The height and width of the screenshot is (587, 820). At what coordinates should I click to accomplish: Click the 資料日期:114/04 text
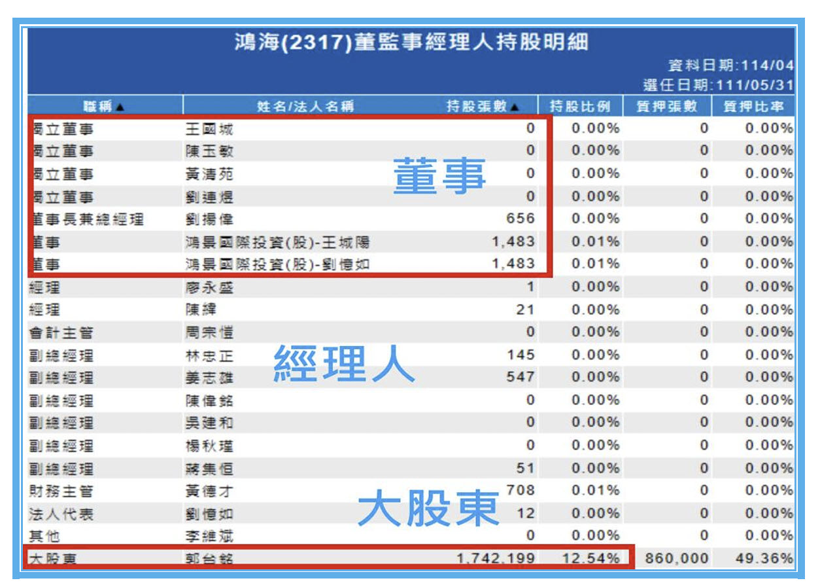pos(730,66)
